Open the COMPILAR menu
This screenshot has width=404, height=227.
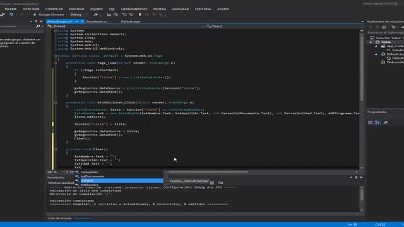coord(54,9)
